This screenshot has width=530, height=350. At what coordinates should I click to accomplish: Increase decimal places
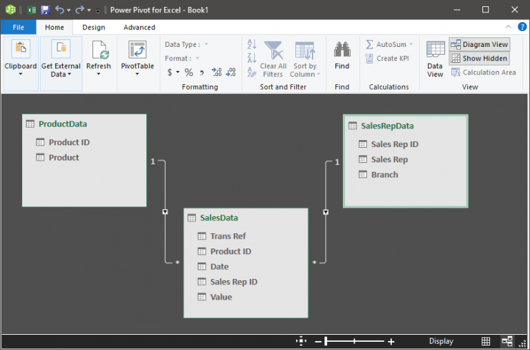pos(216,72)
